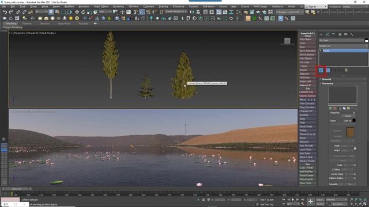Open the Align tool
The image size is (369, 207).
198,12
